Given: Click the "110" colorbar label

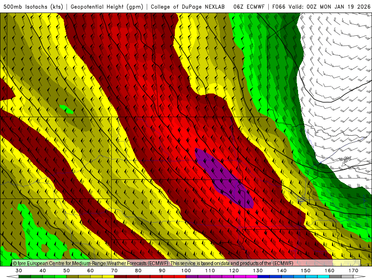Looking at the screenshot, I should click(210, 271).
